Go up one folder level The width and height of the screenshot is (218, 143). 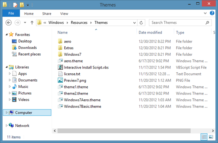(x=32, y=23)
